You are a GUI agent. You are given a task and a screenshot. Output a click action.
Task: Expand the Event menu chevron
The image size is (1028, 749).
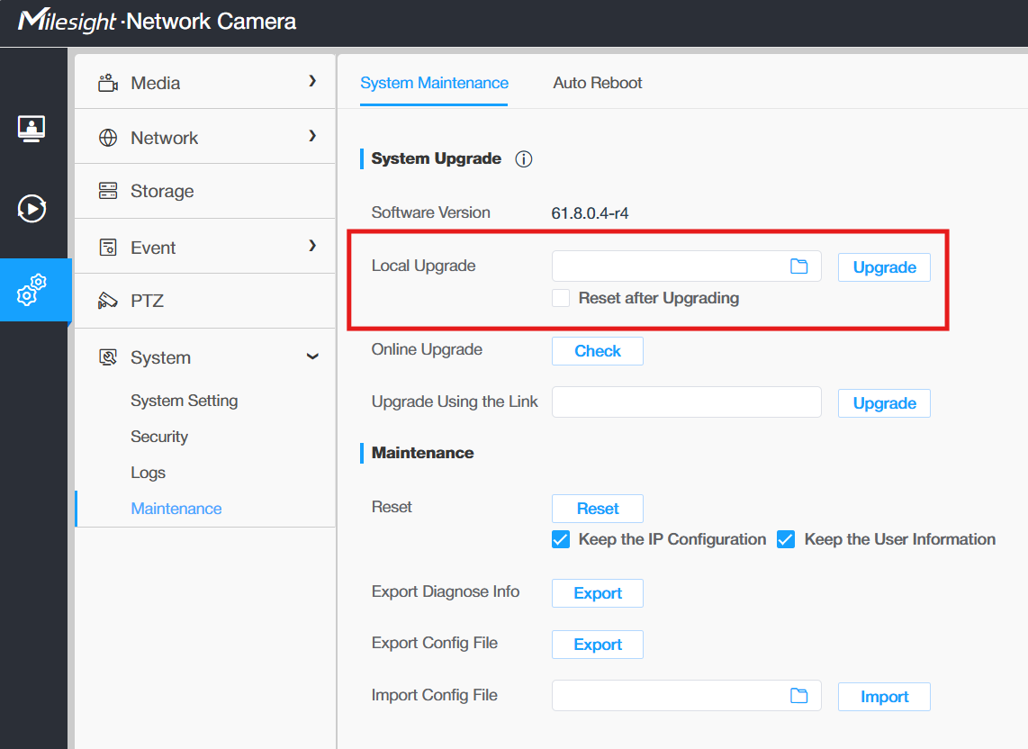pos(312,245)
